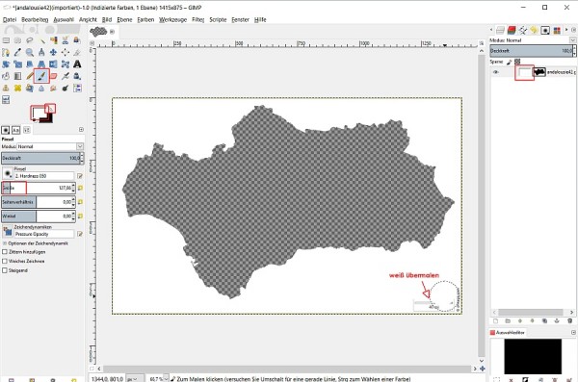Image resolution: width=578 pixels, height=382 pixels.
Task: Select the Paintbrush tool
Action: coord(41,76)
